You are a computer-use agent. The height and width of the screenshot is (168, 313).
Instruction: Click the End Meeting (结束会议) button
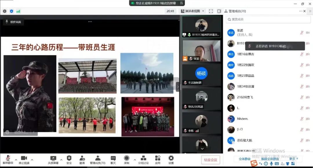point(211,160)
